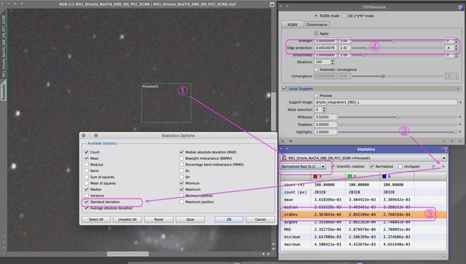
Task: Click the Support image text field
Action: pos(386,102)
